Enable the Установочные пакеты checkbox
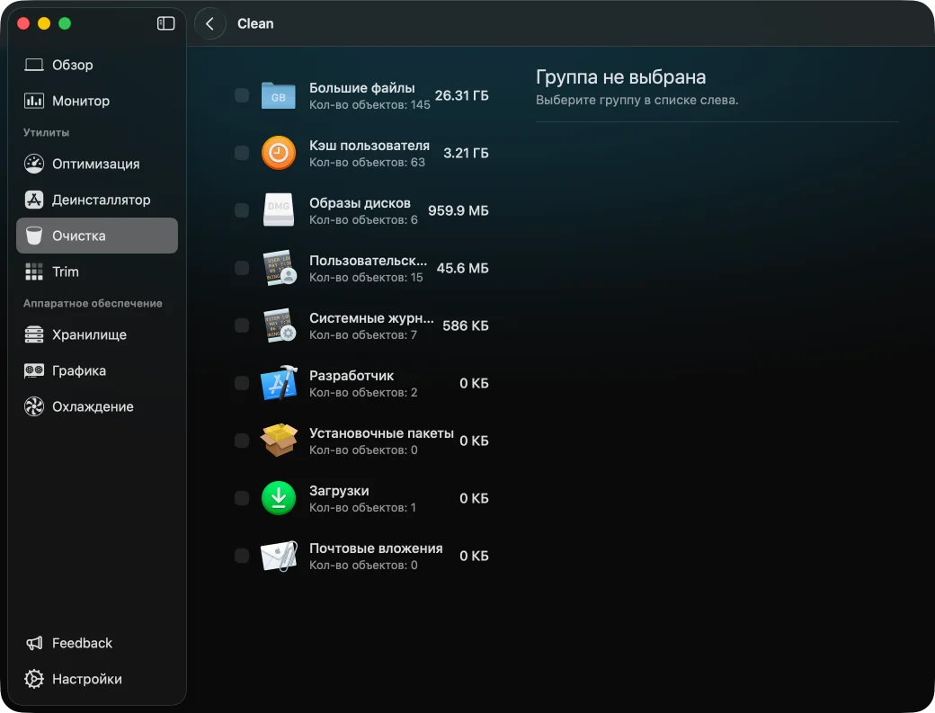 click(242, 441)
